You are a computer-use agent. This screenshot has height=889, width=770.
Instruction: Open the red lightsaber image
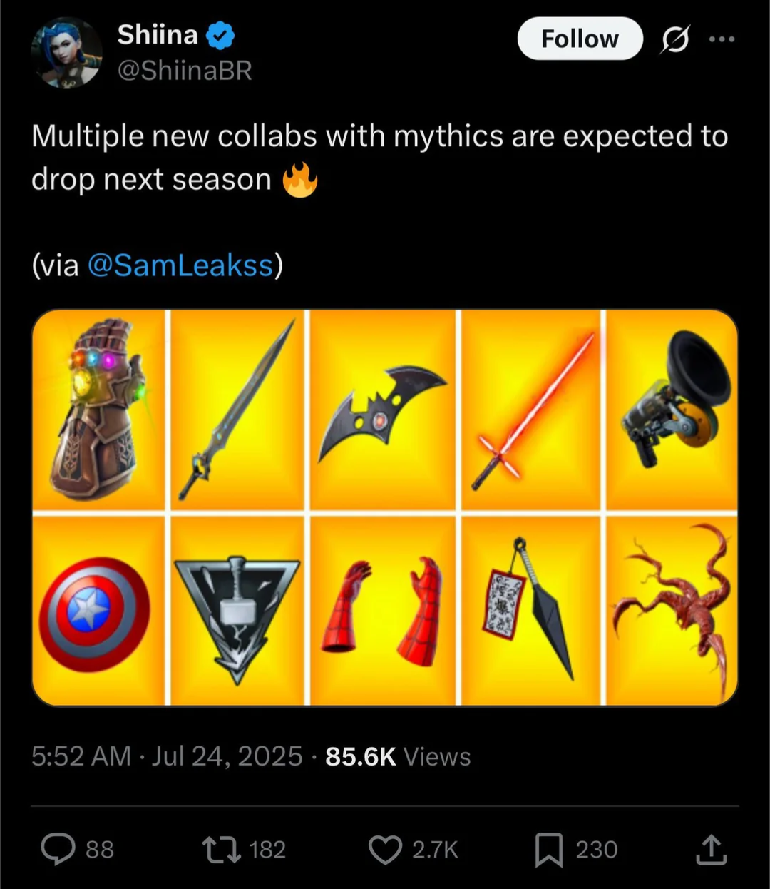530,410
